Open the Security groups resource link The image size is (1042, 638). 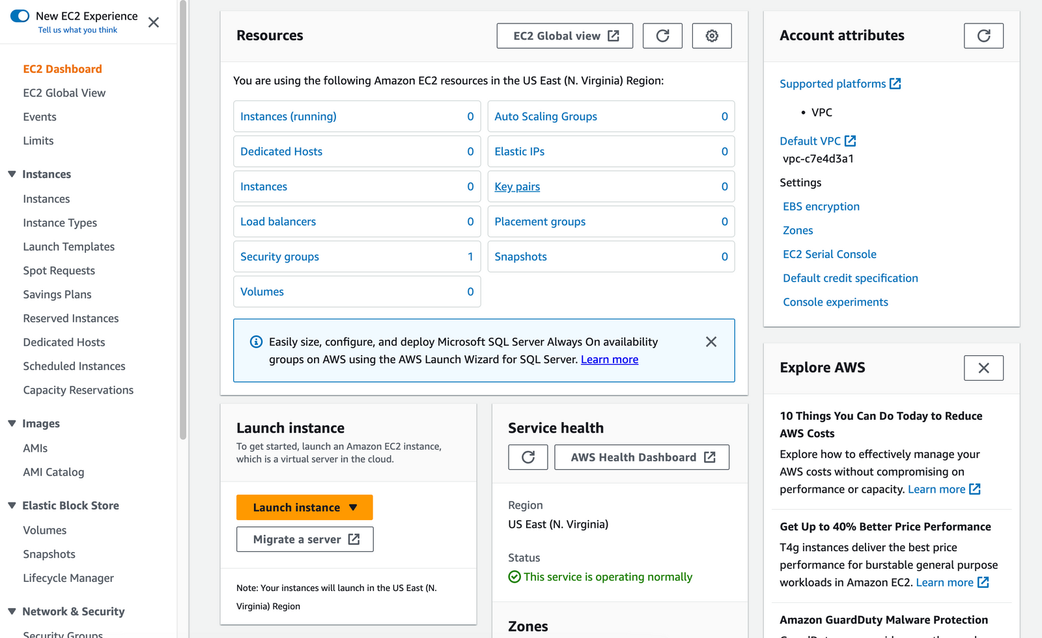coord(279,257)
